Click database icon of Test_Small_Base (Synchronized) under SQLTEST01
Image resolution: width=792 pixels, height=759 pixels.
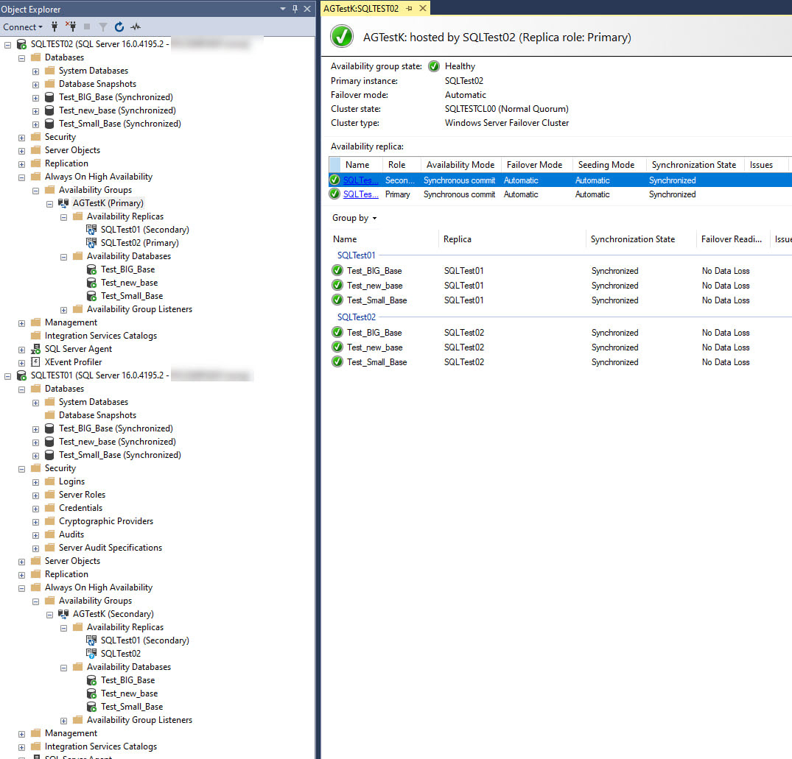coord(49,455)
